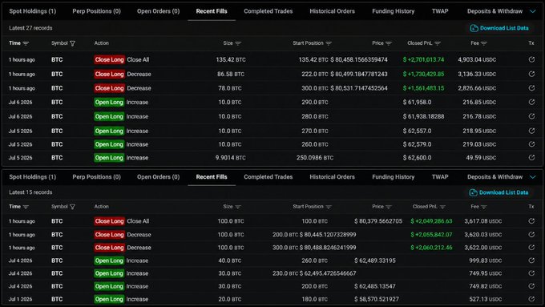The width and height of the screenshot is (545, 307).
Task: Open Perp Positions (0) tab in 27 records panel
Action: tap(97, 11)
